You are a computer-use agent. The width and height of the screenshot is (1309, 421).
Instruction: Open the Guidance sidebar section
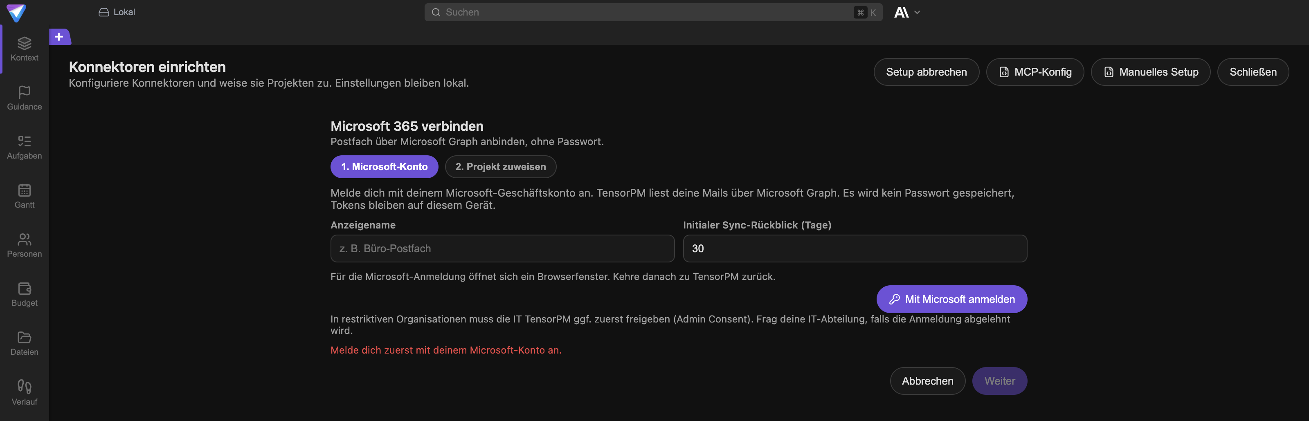point(25,99)
